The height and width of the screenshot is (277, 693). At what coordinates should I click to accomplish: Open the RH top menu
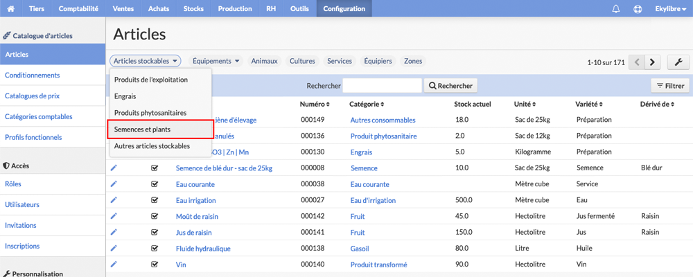click(x=272, y=8)
